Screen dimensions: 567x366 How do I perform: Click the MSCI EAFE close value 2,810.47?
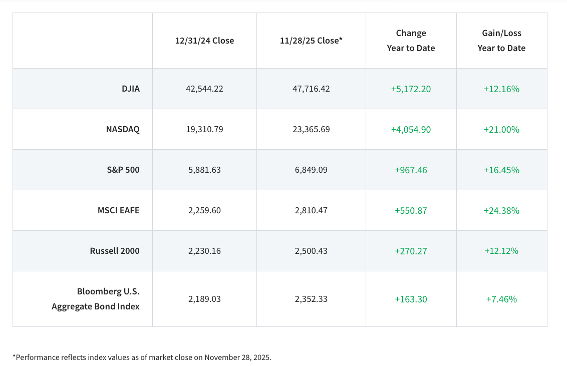pos(311,210)
